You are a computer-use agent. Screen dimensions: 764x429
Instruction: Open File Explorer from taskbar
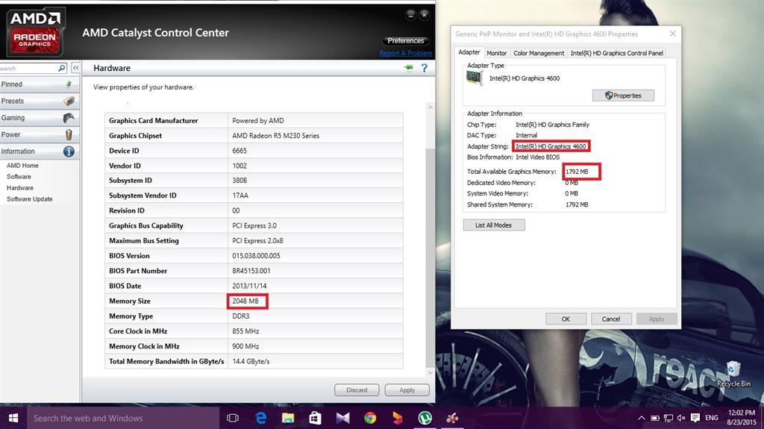(288, 418)
